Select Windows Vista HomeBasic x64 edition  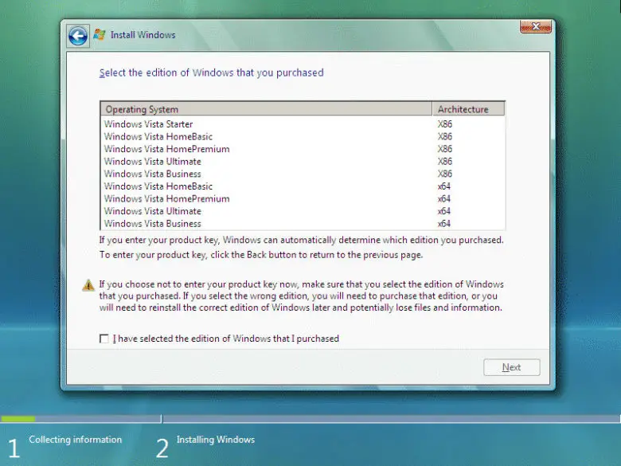(x=158, y=186)
